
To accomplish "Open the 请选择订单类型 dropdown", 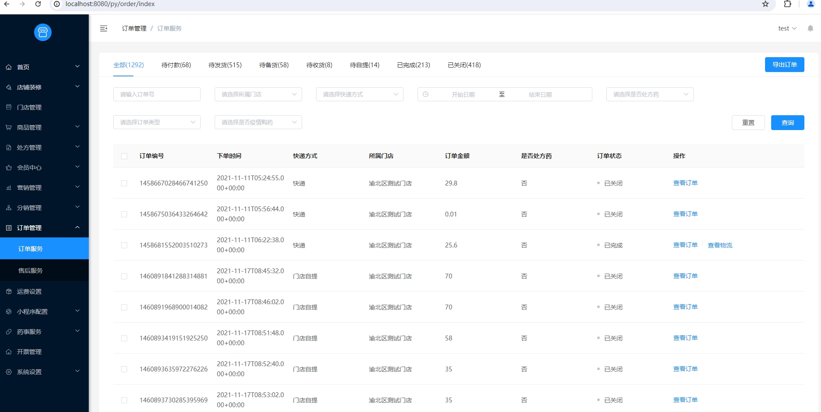I will 157,122.
